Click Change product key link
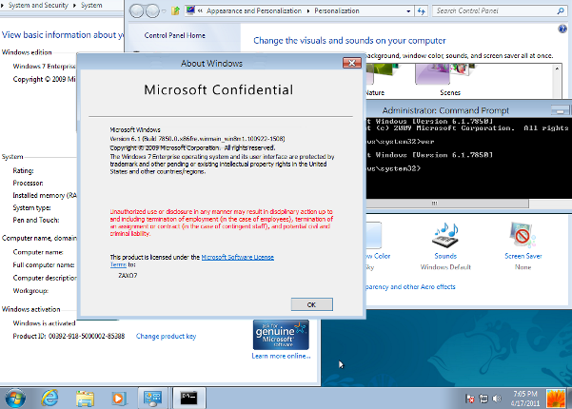Image resolution: width=572 pixels, height=409 pixels. click(x=166, y=336)
